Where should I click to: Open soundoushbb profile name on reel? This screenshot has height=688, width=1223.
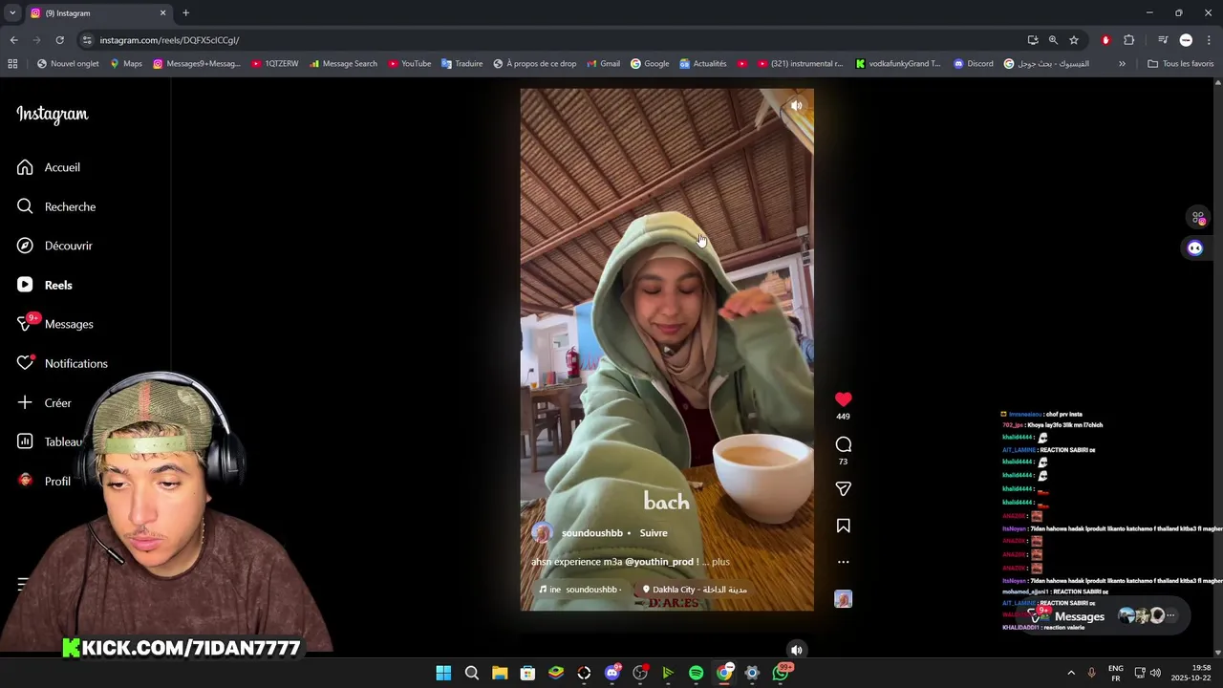pos(591,533)
